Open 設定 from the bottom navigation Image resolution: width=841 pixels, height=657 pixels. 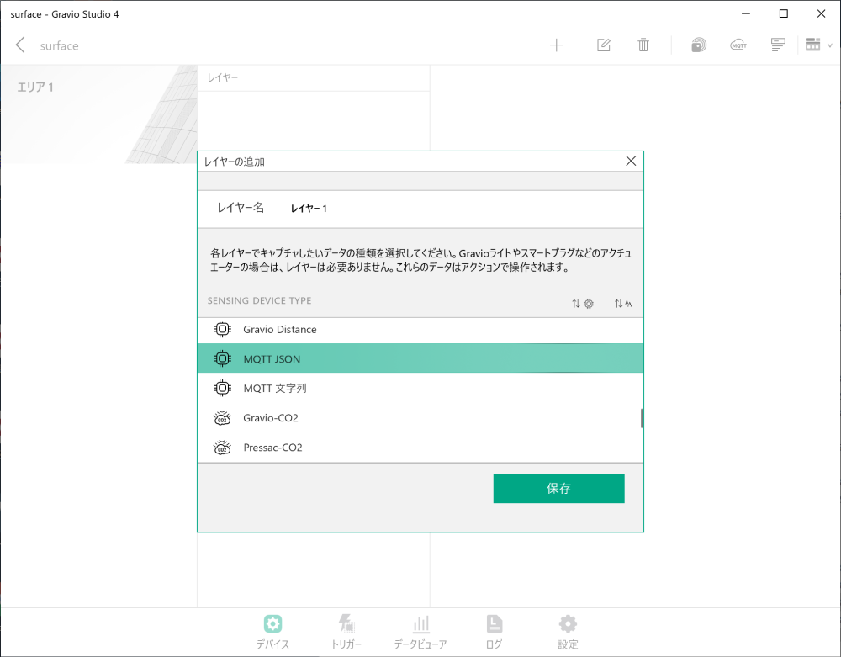point(567,631)
